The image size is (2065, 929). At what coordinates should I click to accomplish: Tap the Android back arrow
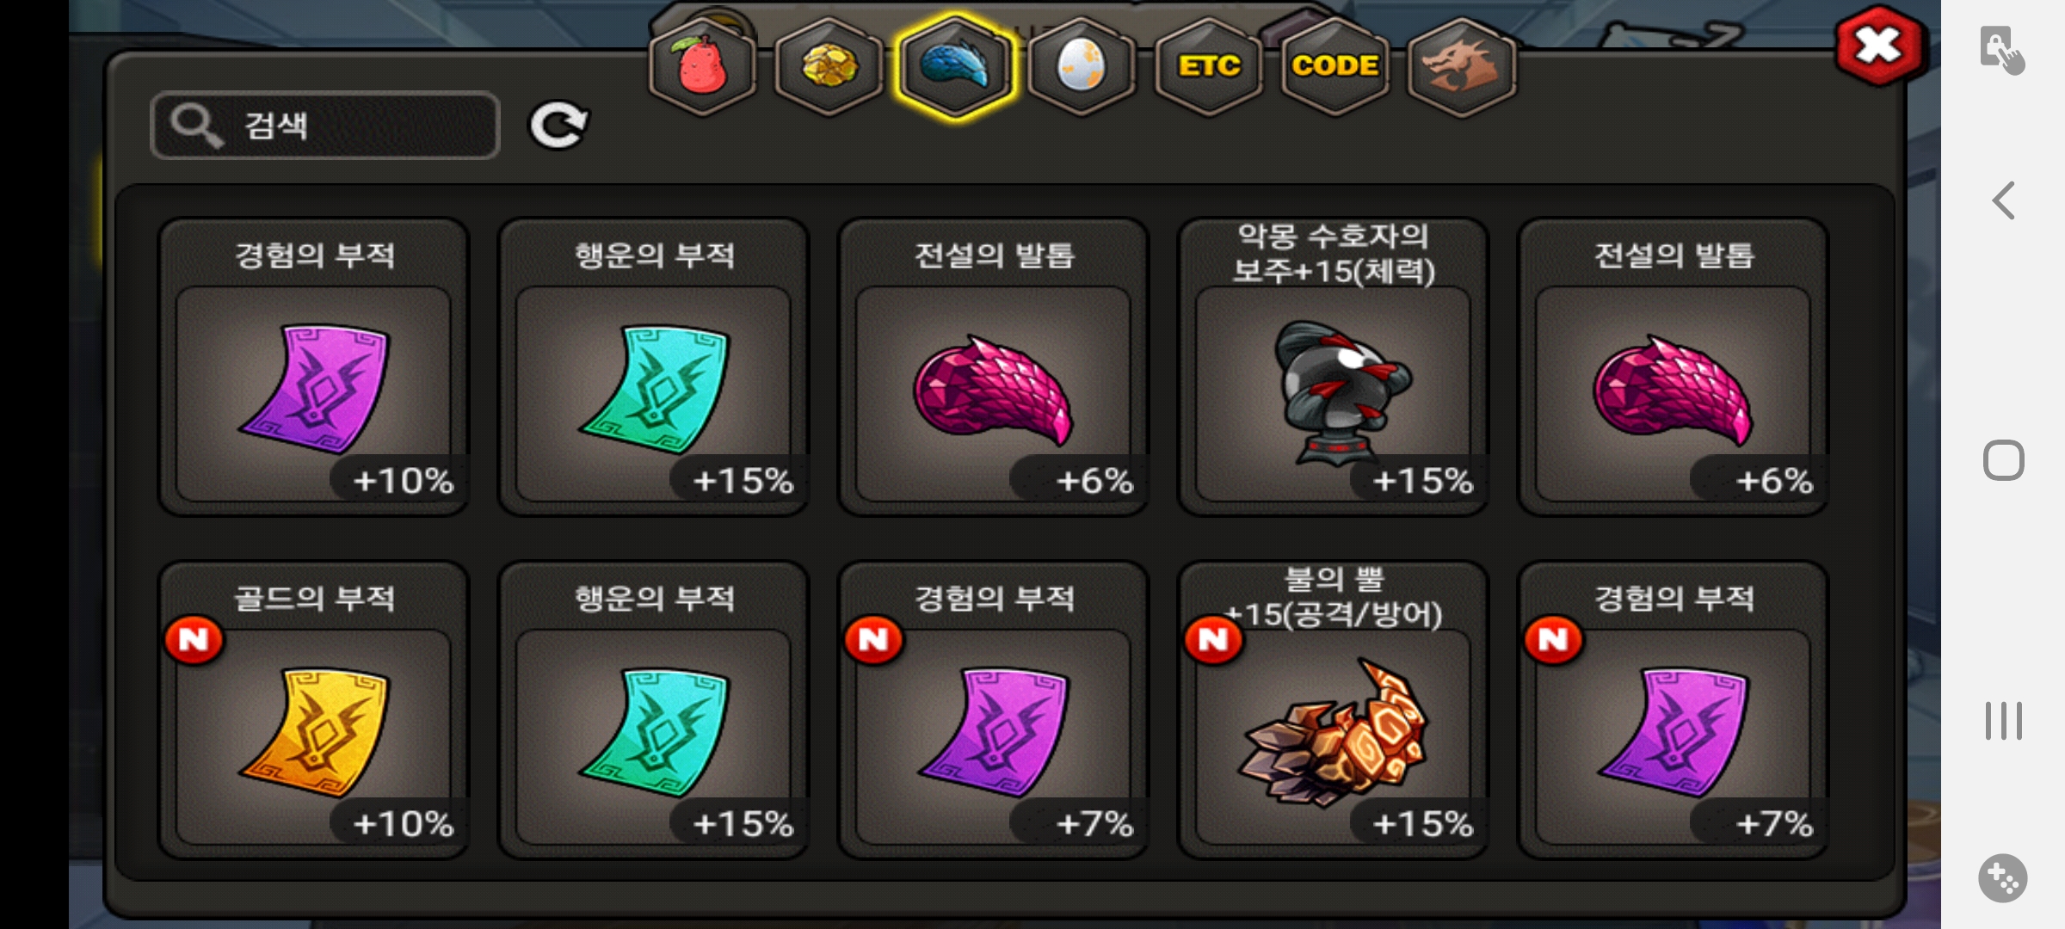(2004, 200)
